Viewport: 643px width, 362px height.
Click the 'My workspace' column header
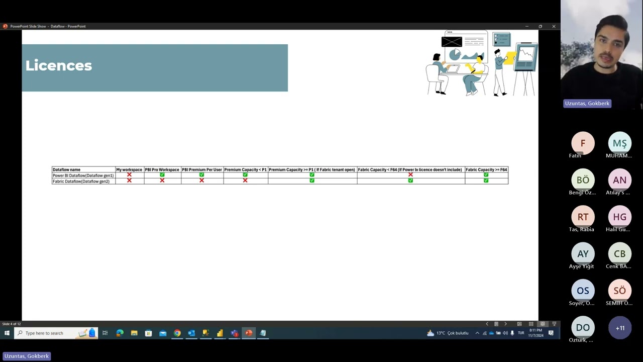[x=129, y=169]
